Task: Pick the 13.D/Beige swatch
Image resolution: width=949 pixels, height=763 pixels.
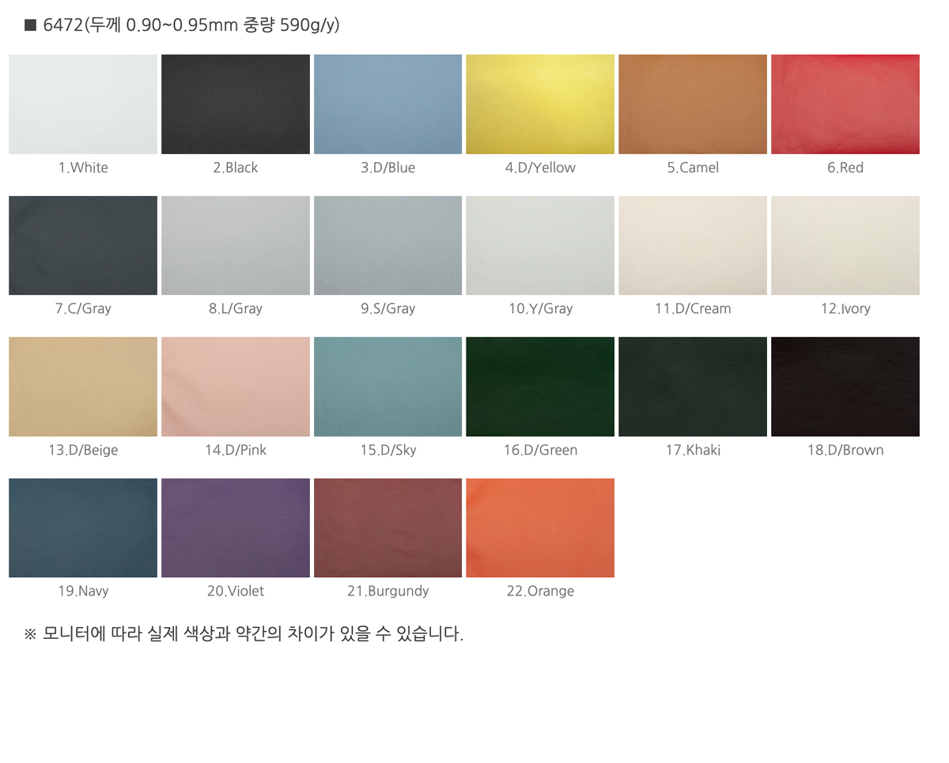Action: click(83, 387)
